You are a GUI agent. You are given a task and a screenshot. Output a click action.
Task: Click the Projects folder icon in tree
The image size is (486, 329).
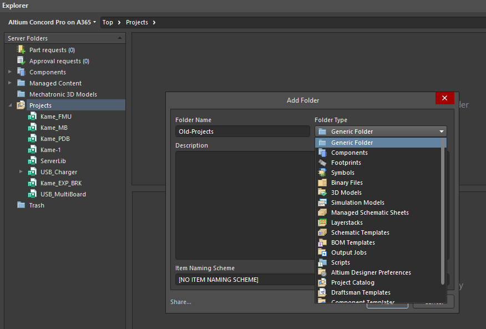click(x=21, y=105)
